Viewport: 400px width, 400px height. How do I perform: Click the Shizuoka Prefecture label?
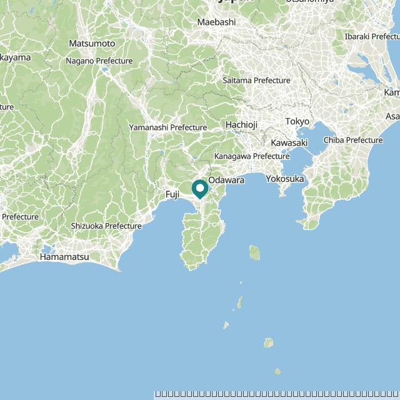[106, 226]
